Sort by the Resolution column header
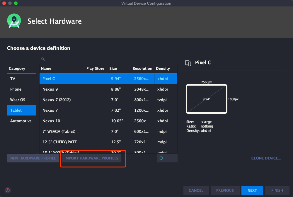This screenshot has height=197, width=293. tap(143, 68)
